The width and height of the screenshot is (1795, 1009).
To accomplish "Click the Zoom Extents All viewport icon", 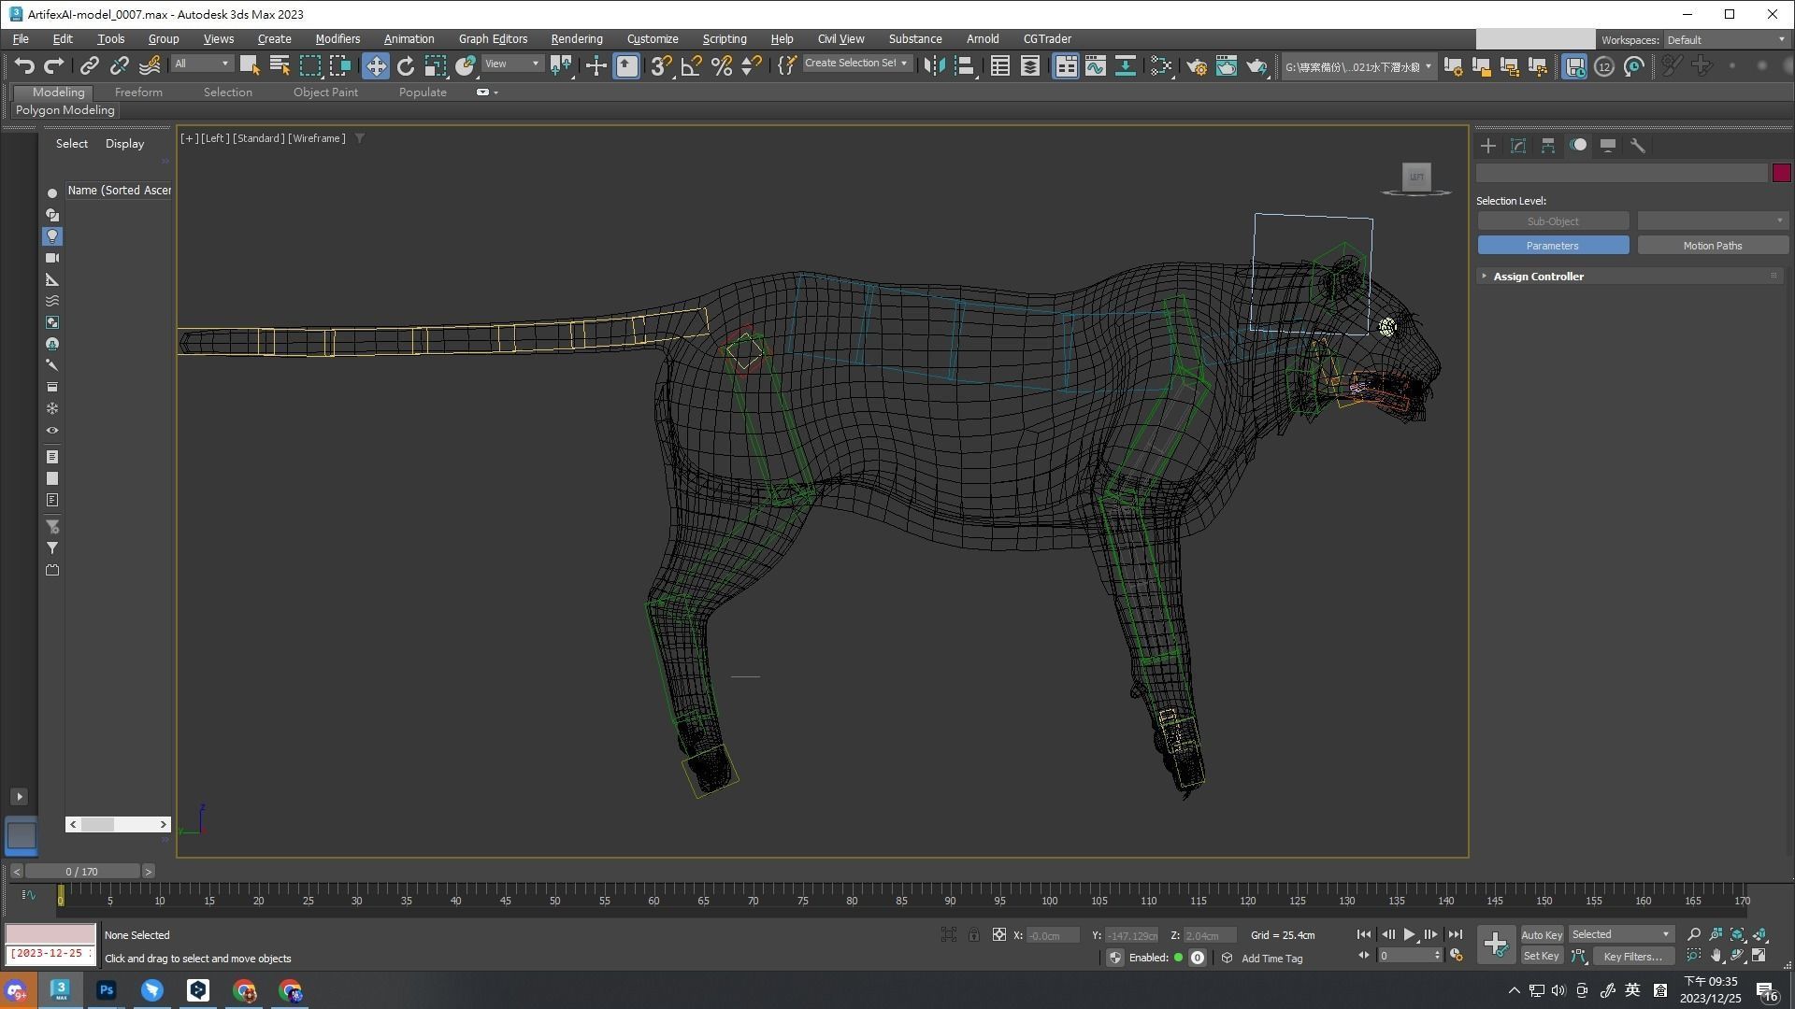I will click(x=1760, y=934).
